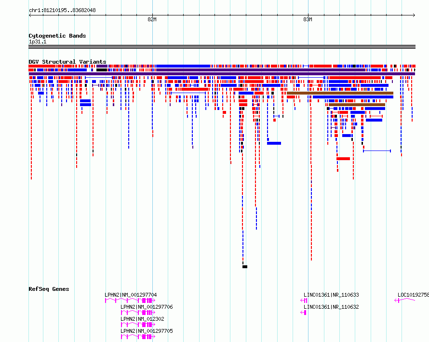Select the magenta gene glyph under LOC10192758
This screenshot has height=342, width=429.
404,301
